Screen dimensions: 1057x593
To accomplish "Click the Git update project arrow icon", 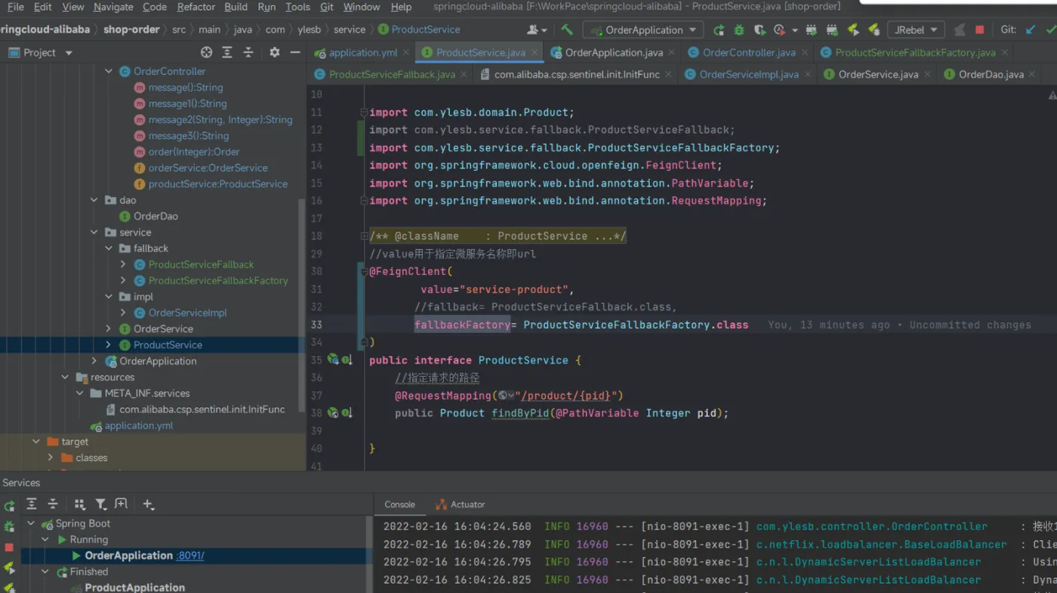I will tap(1031, 30).
